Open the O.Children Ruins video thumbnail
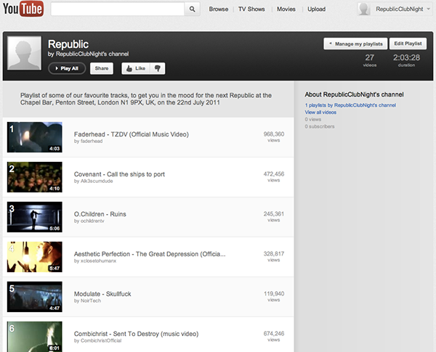The image size is (436, 352). point(35,217)
